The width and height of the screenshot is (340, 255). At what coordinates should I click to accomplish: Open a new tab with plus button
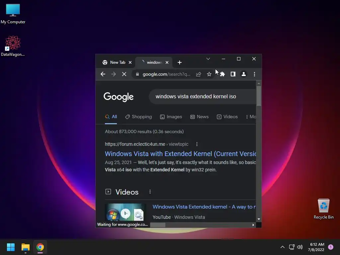point(180,62)
